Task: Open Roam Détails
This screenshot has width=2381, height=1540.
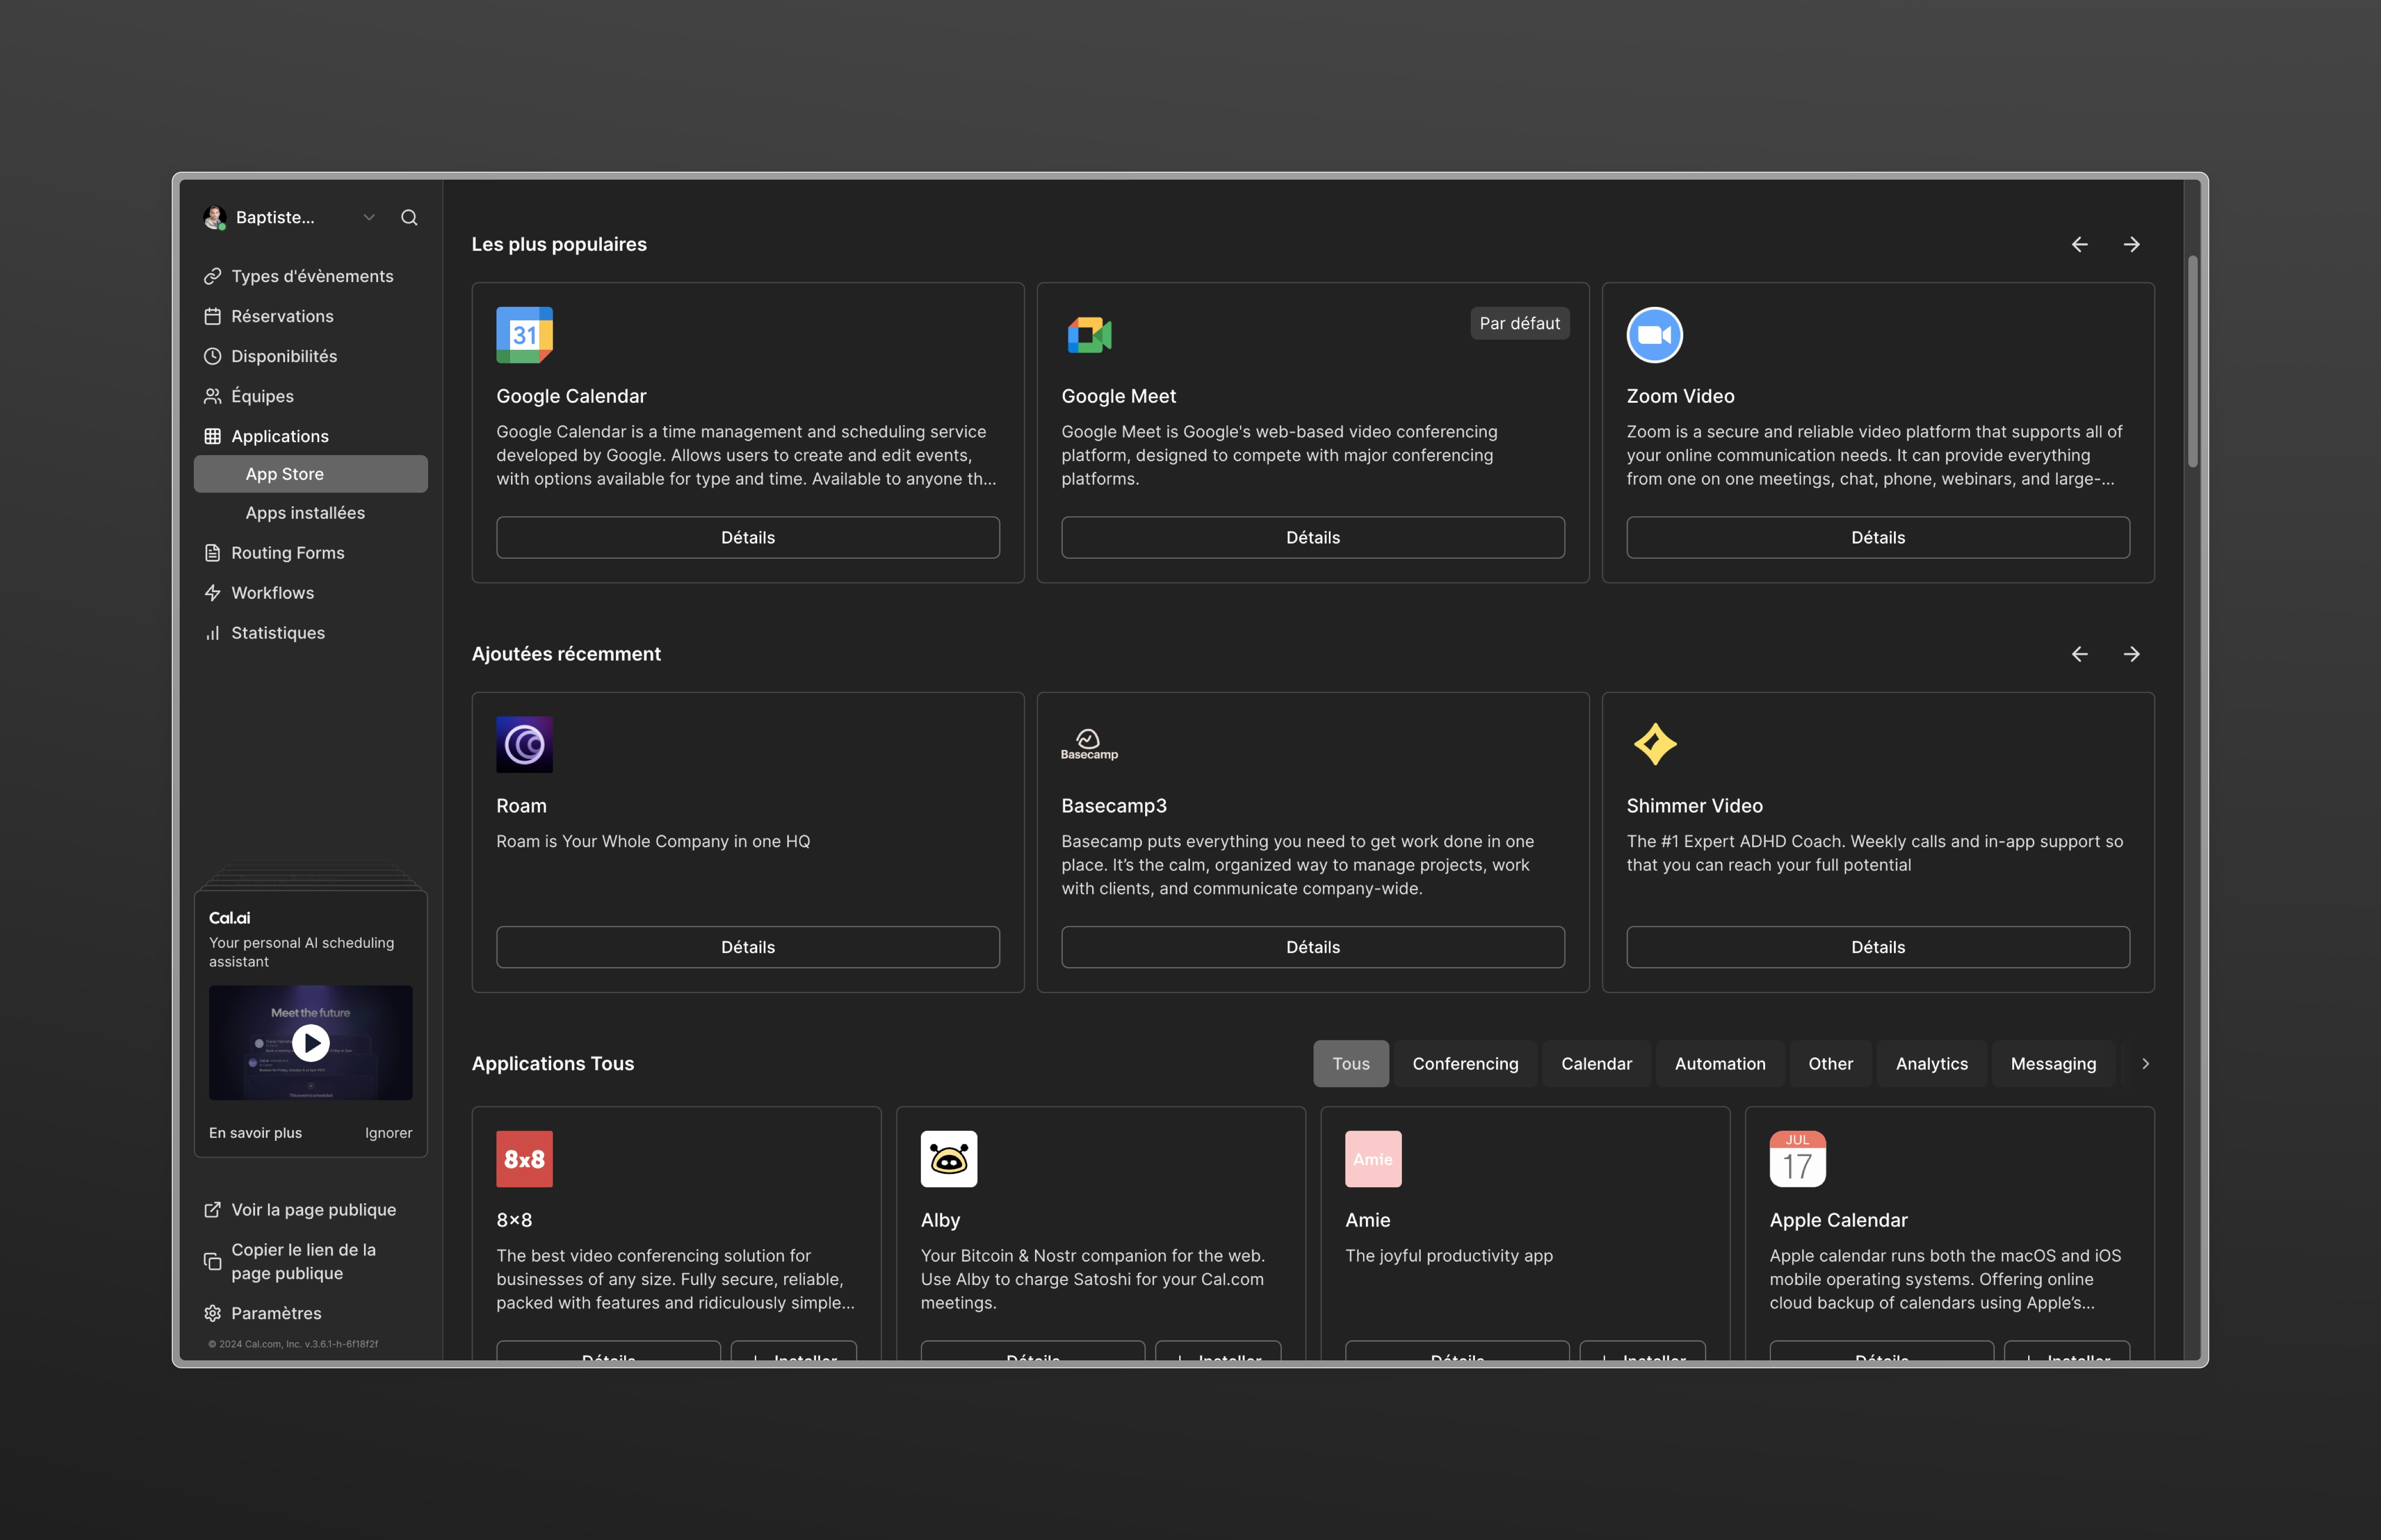Action: tap(747, 947)
